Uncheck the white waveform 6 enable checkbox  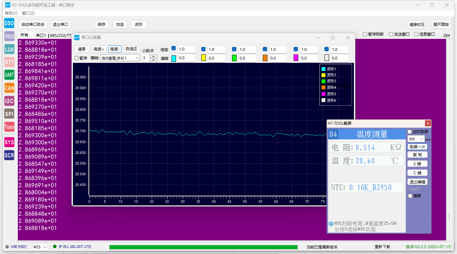coord(326,49)
